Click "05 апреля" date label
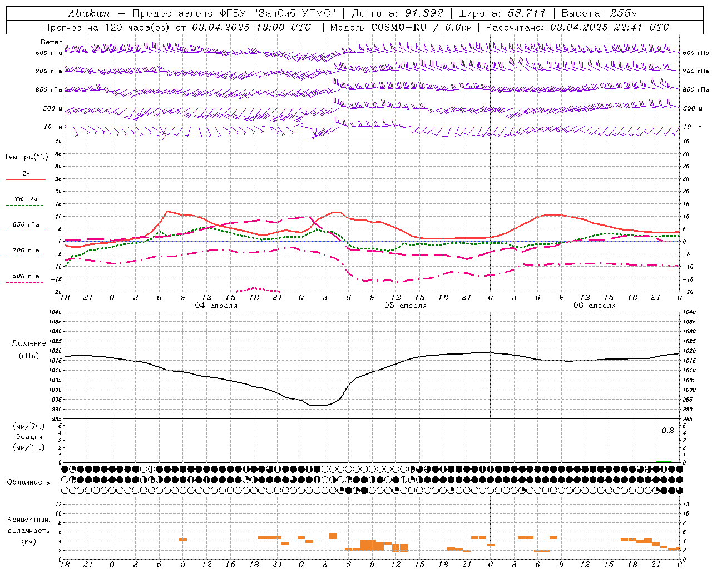 pyautogui.click(x=406, y=306)
